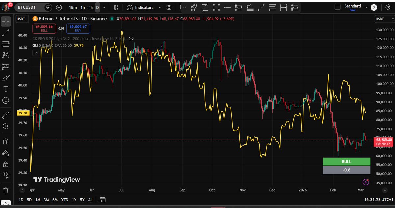Select the D daily timeframe
Viewport: 395px width, 208px height.
pyautogui.click(x=97, y=7)
